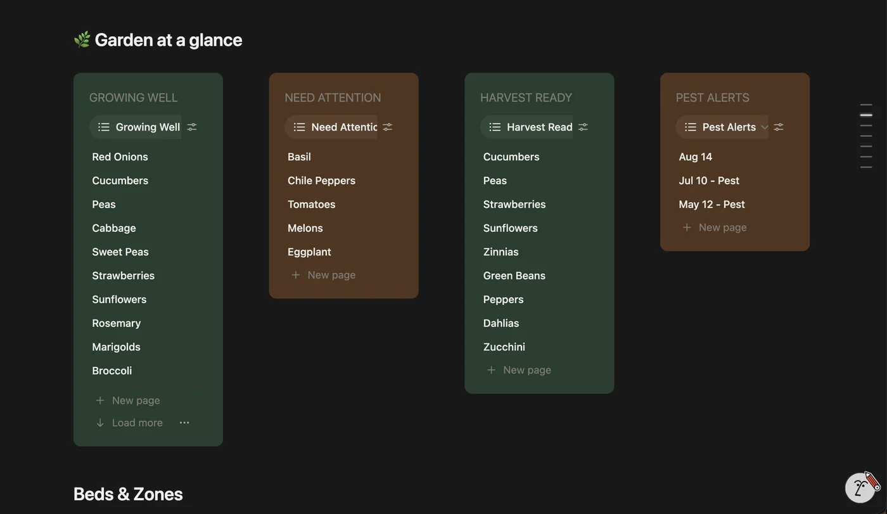
Task: Open the Basil page
Action: [x=300, y=157]
